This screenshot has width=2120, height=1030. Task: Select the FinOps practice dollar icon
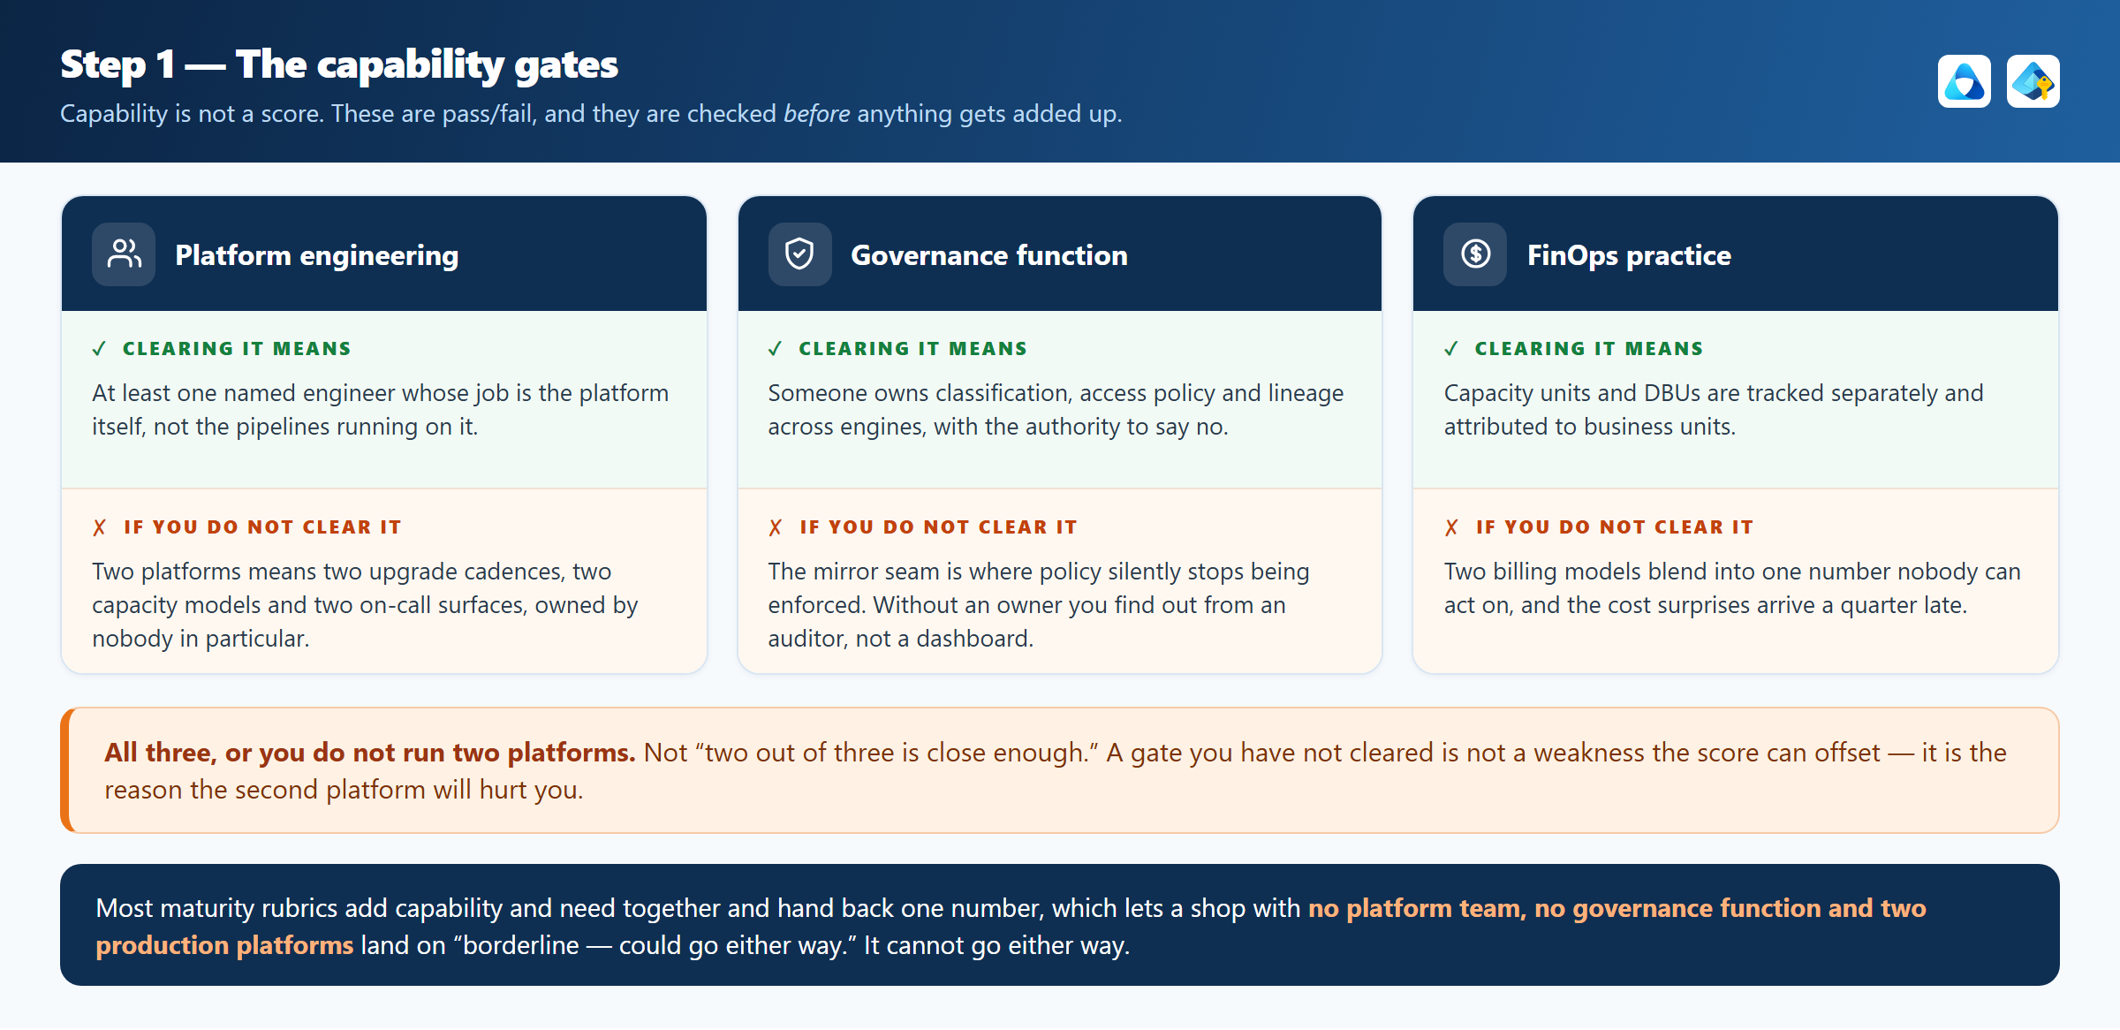tap(1475, 254)
